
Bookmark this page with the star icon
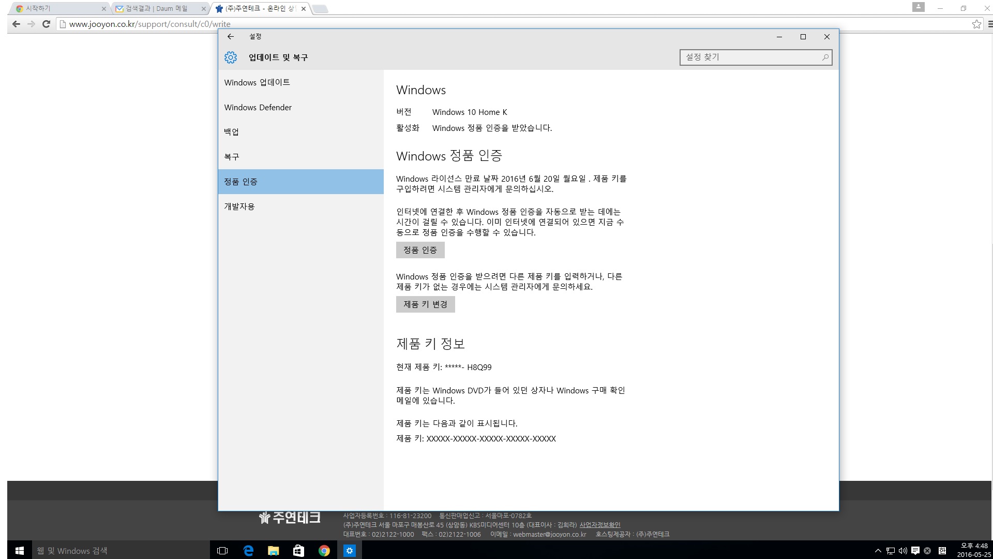click(976, 24)
